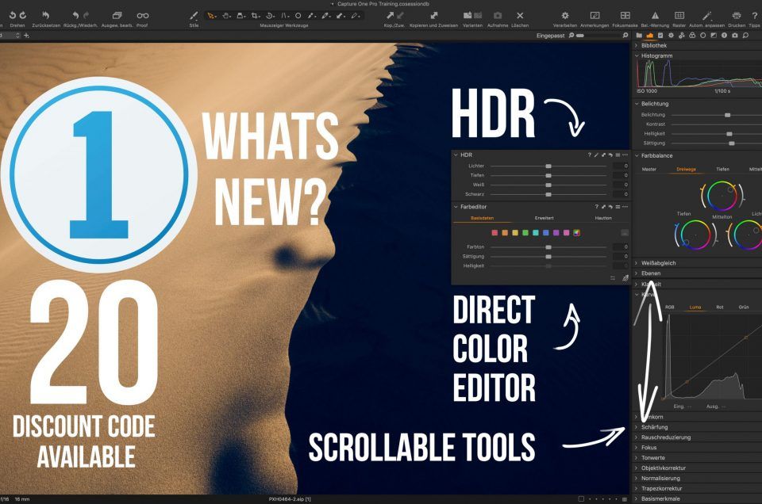Click the Zurücksetzen reset icon
This screenshot has width=762, height=504.
[x=46, y=16]
